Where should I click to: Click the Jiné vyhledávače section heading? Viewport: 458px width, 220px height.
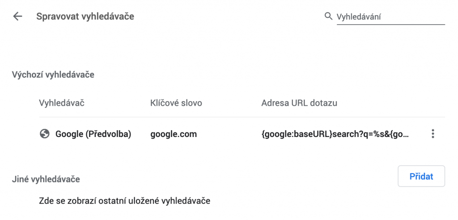(x=46, y=179)
